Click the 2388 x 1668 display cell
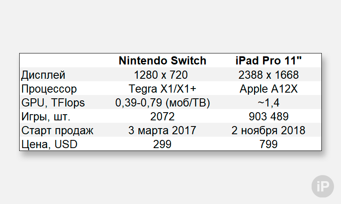The image size is (341, 204). point(268,75)
